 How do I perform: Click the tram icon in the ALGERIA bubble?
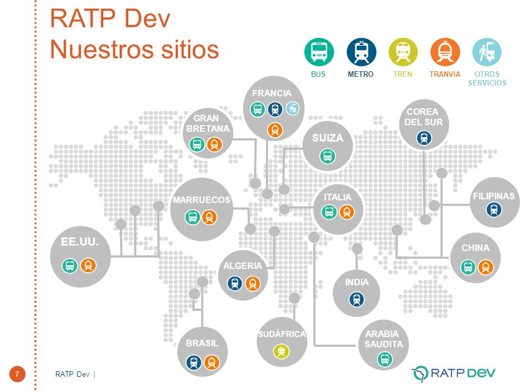[253, 283]
